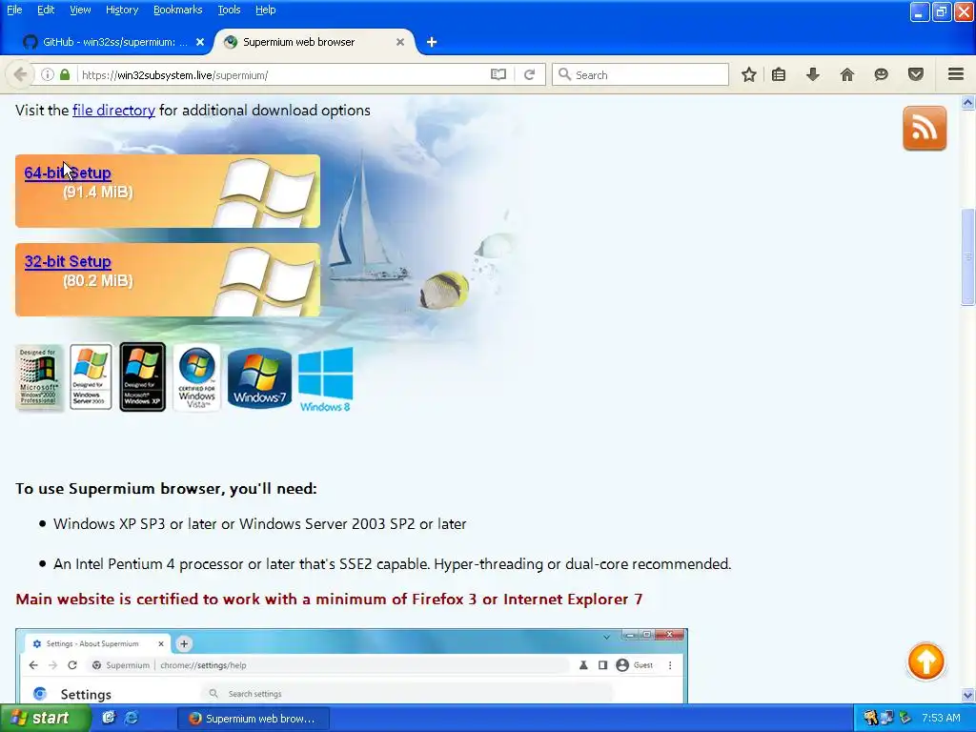Screen dimensions: 976x732
Task: Show bookmarks list icon
Action: (779, 74)
